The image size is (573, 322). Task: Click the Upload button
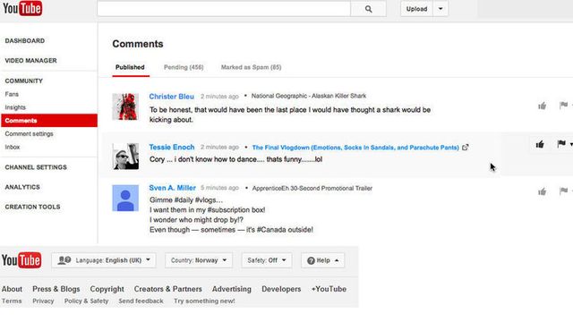(416, 9)
